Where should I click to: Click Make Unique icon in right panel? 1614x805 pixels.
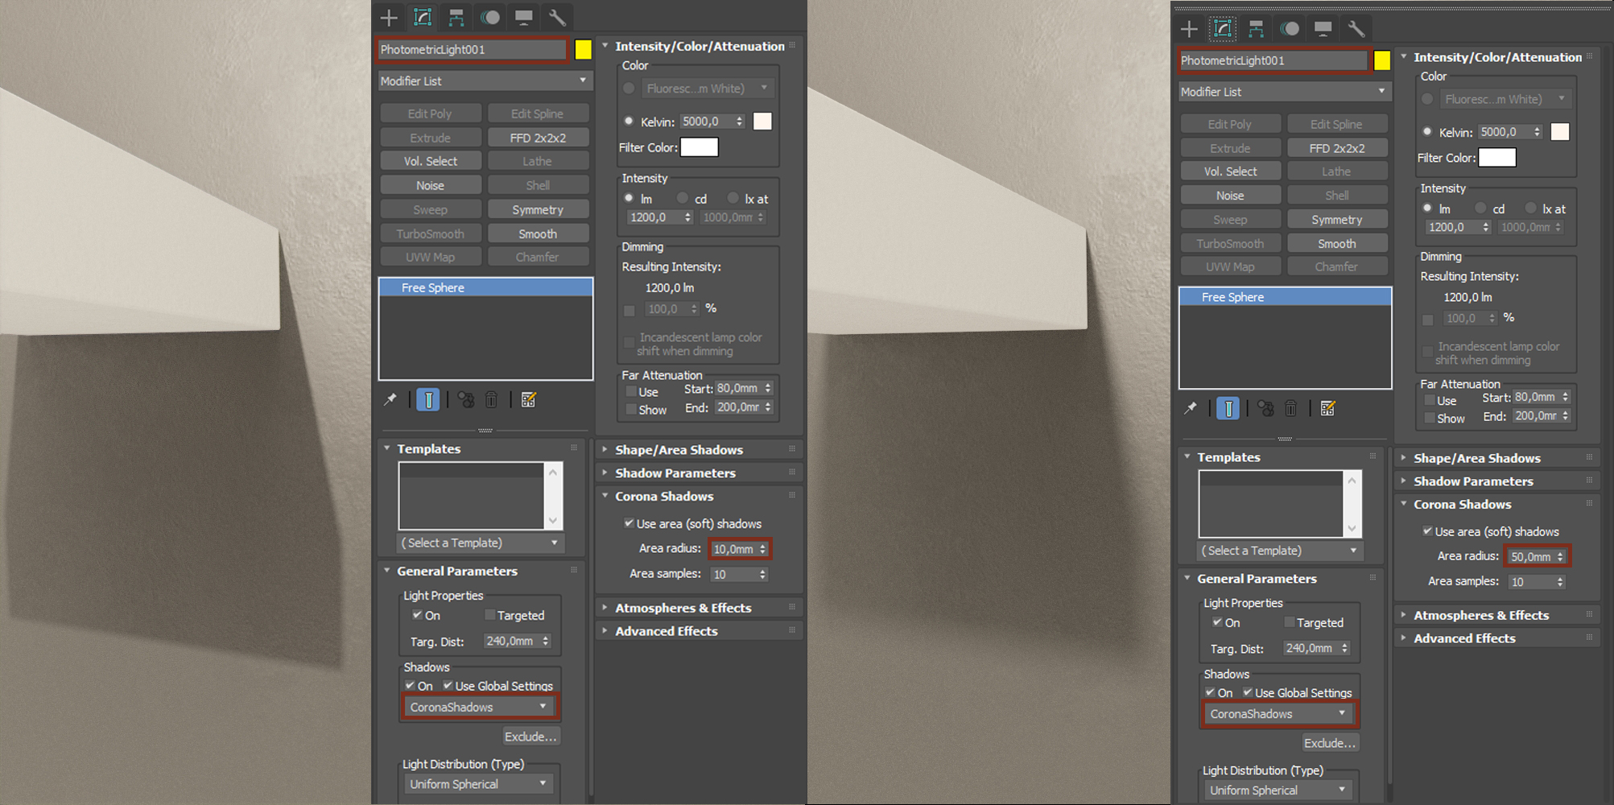pyautogui.click(x=1265, y=408)
